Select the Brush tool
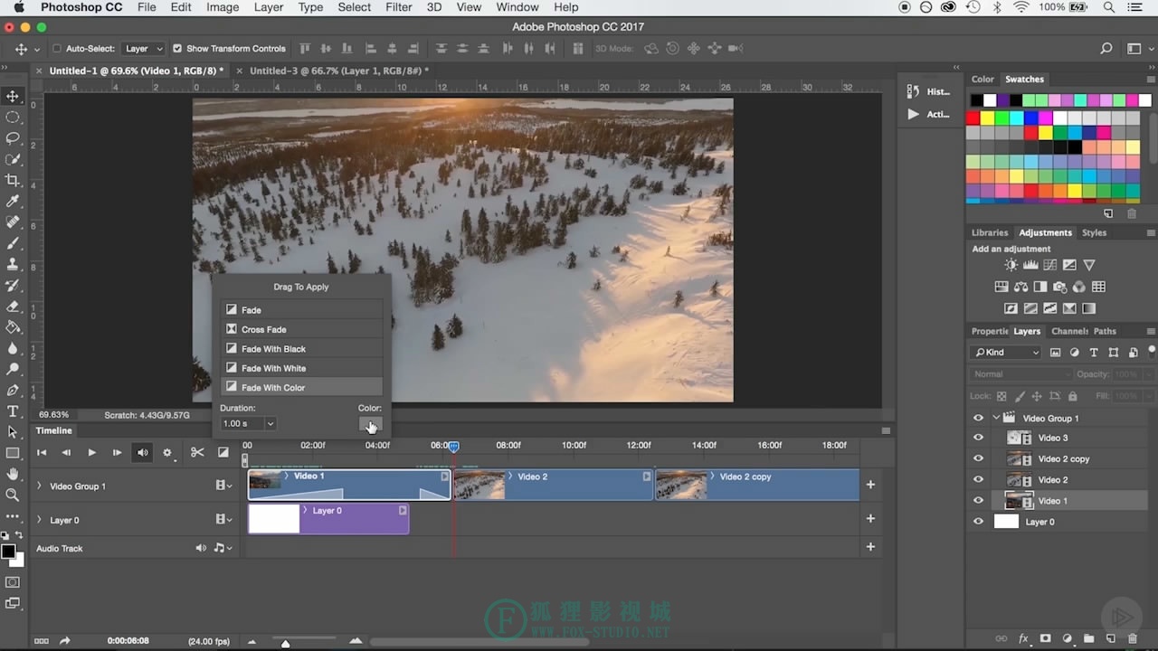 [13, 243]
